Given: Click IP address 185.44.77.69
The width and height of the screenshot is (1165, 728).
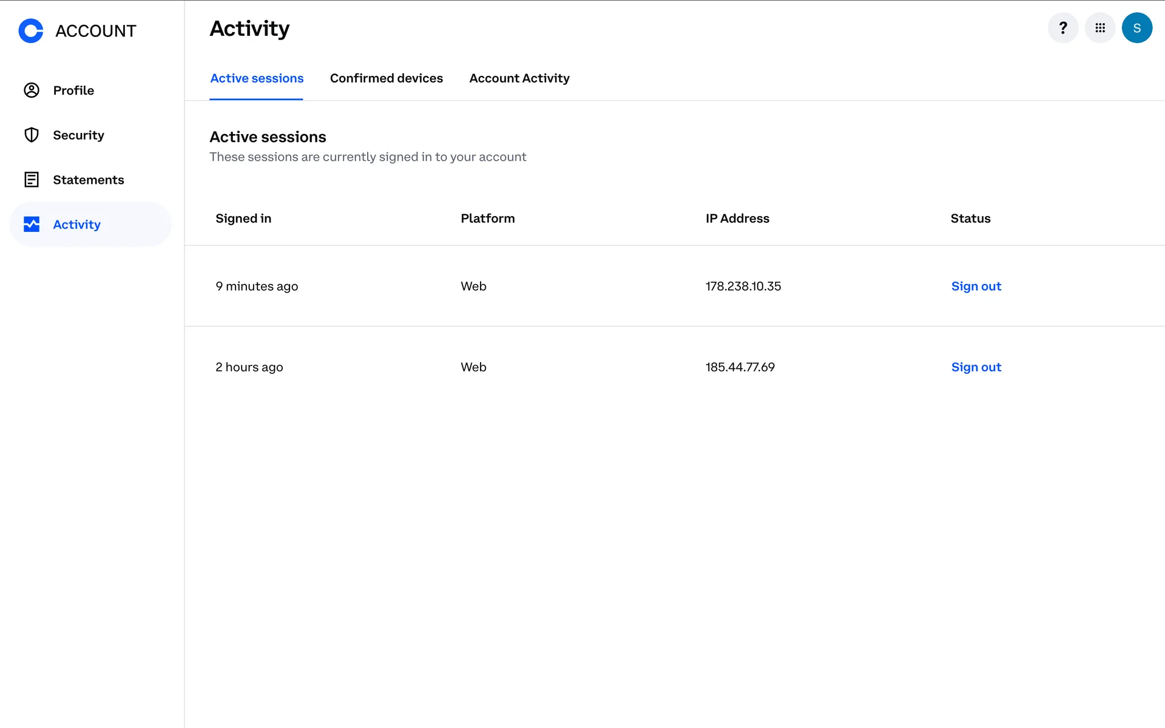Looking at the screenshot, I should (740, 367).
